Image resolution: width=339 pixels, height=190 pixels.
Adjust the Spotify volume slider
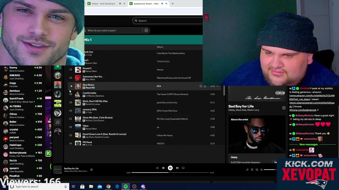[270, 170]
